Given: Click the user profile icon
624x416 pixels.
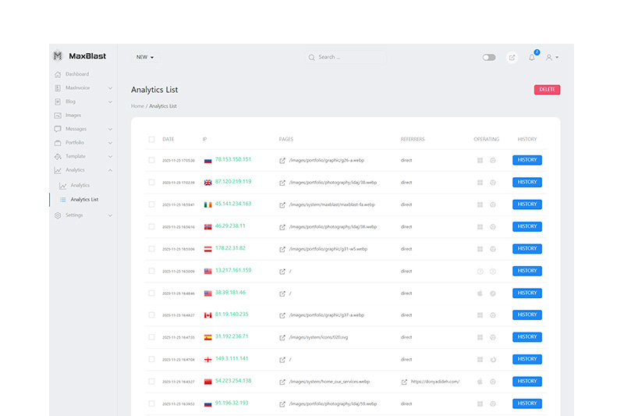Looking at the screenshot, I should 551,57.
